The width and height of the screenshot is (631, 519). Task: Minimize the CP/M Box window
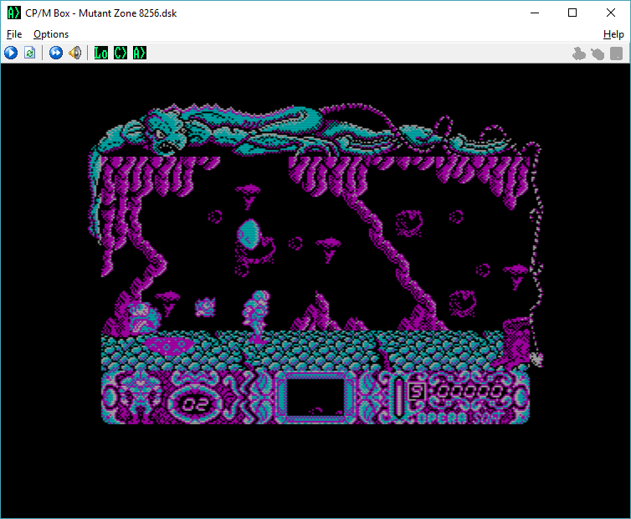pyautogui.click(x=535, y=13)
